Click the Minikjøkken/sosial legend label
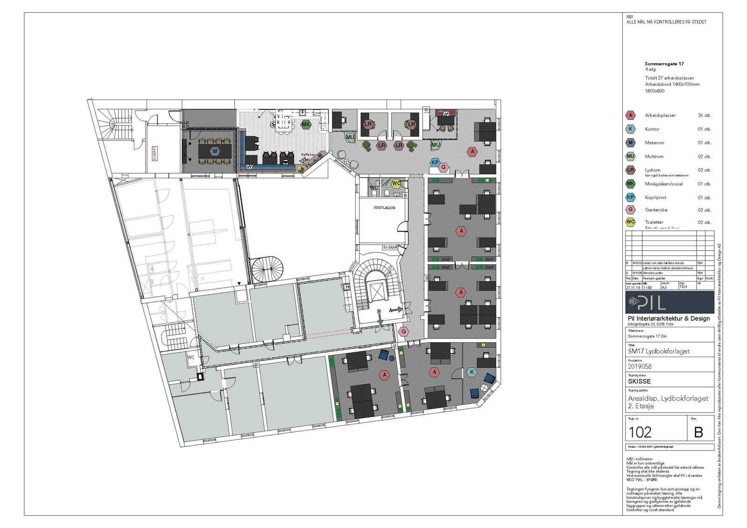This screenshot has width=747, height=528. (664, 184)
